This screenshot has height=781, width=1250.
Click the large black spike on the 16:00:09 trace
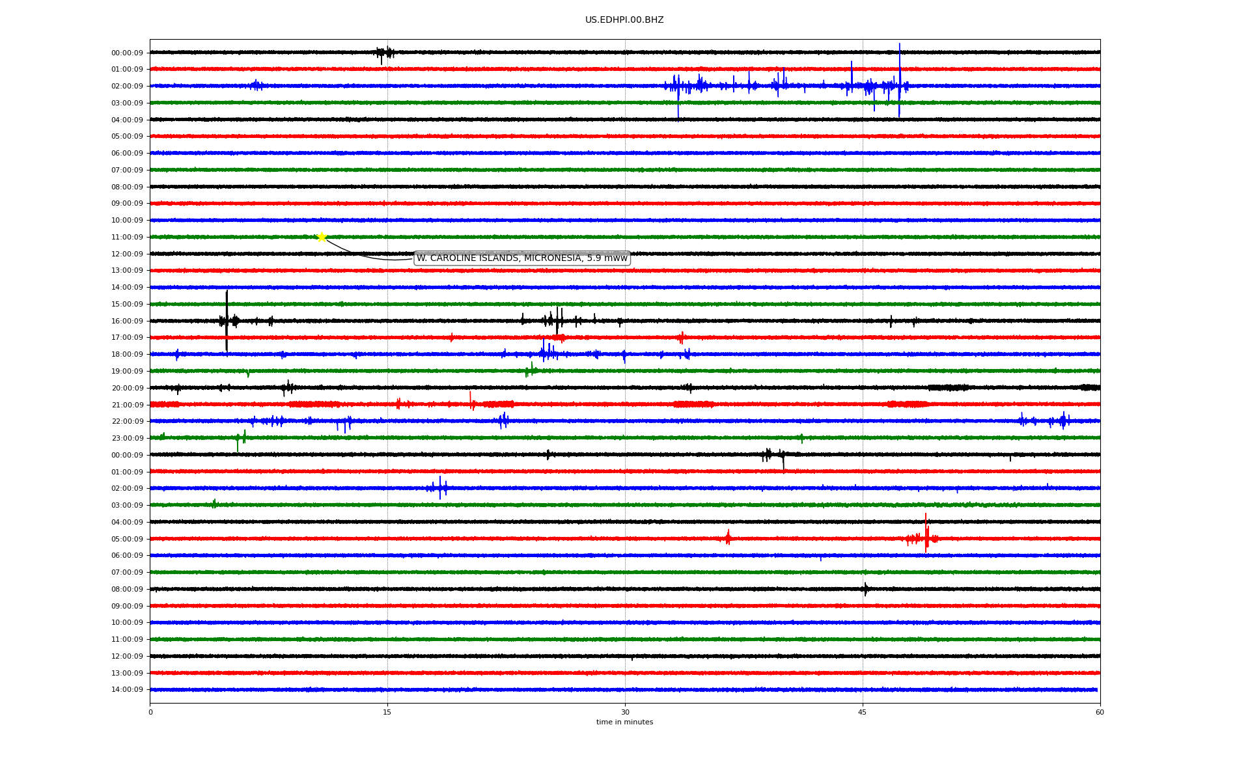227,319
